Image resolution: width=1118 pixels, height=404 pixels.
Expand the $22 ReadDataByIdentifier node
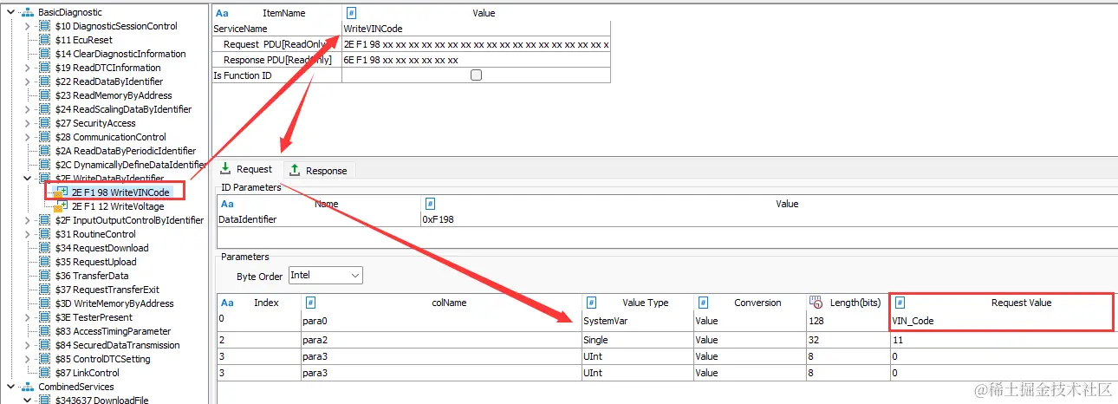click(x=28, y=81)
